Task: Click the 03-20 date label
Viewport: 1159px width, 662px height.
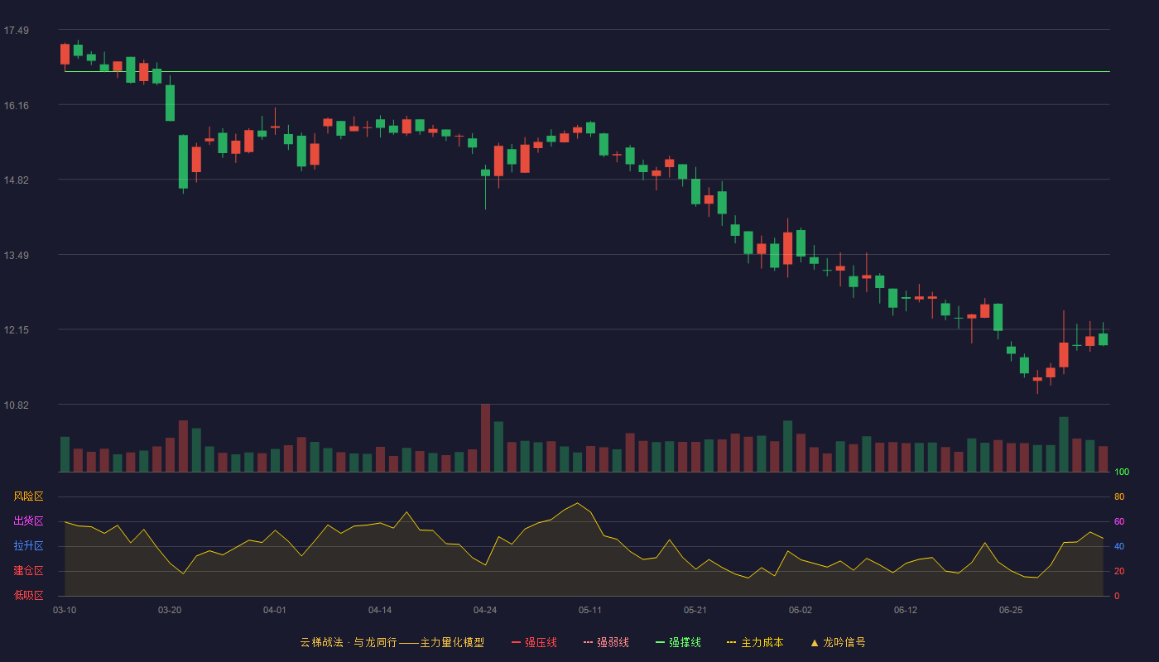Action: click(x=170, y=610)
